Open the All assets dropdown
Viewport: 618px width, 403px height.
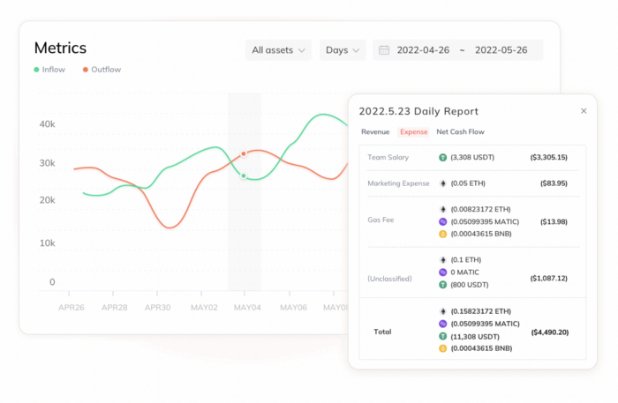tap(278, 50)
